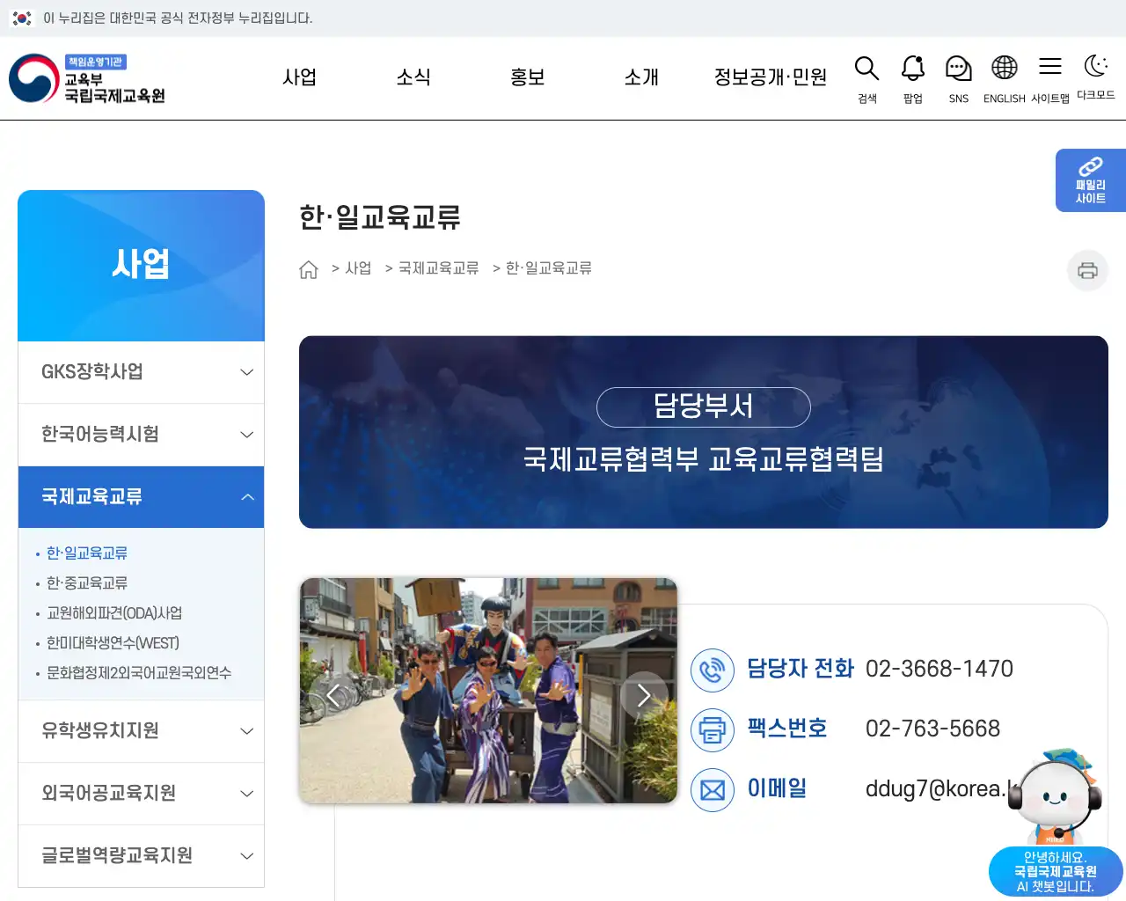Click the 한·일교육교류 page heading
1126x901 pixels.
point(380,217)
